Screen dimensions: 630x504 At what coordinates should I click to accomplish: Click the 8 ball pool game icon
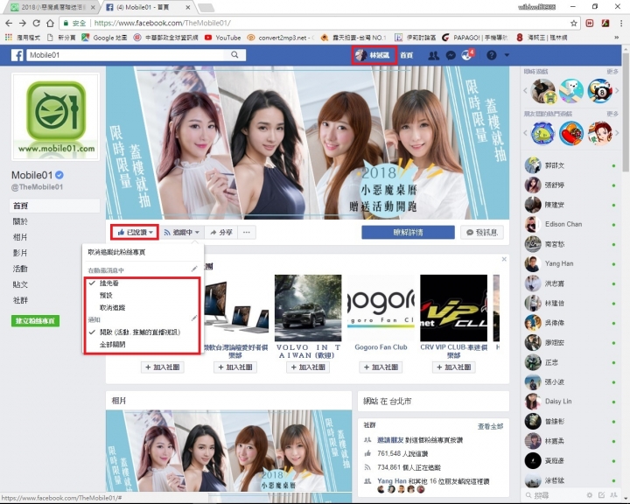tap(599, 91)
